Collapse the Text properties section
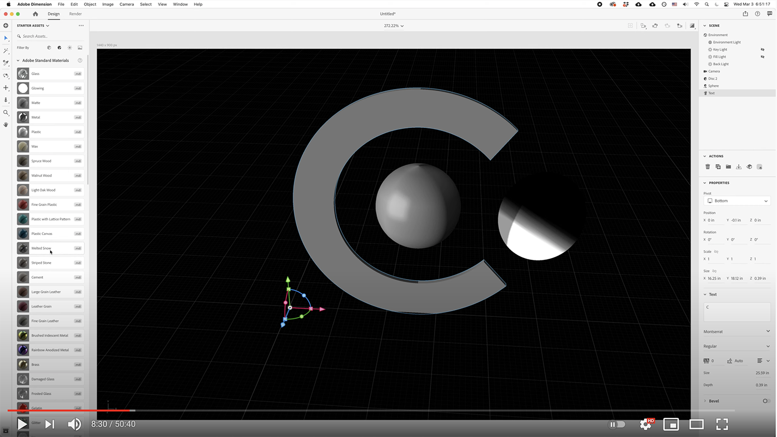 705,295
